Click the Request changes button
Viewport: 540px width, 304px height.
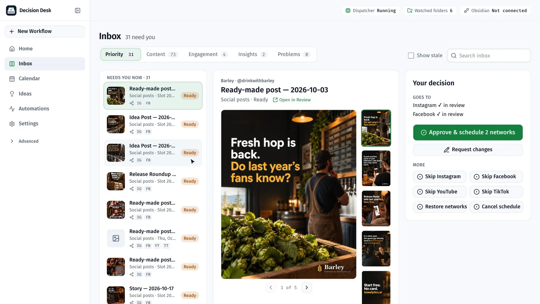[468, 150]
